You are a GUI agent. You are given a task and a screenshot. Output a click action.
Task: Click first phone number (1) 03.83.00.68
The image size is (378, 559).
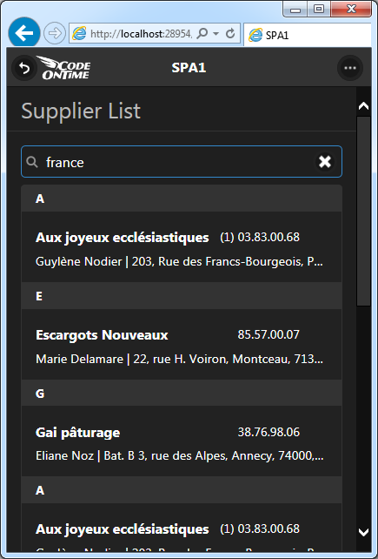[x=260, y=237]
